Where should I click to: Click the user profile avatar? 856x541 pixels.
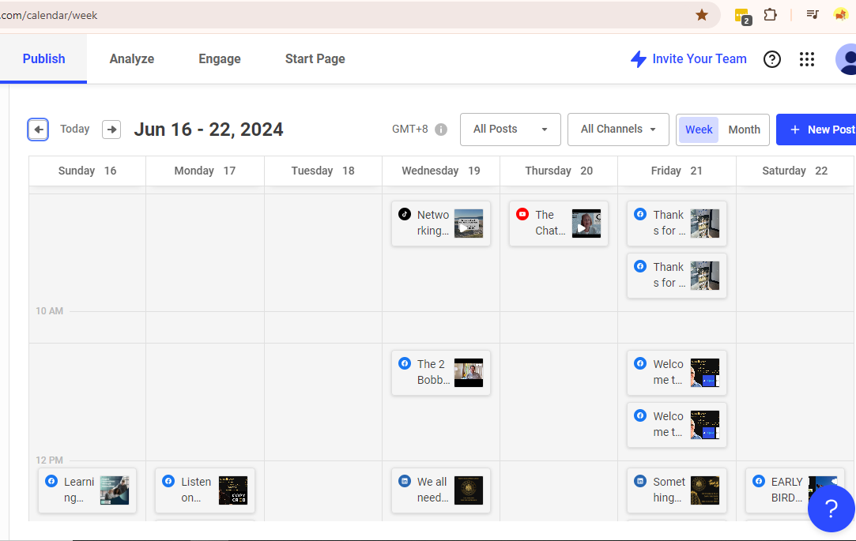(x=847, y=59)
